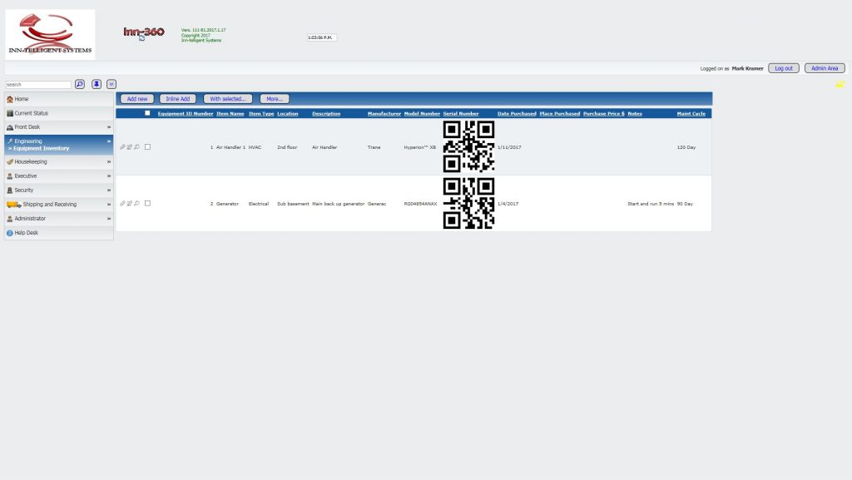852x480 pixels.
Task: Click the blue pin icon button
Action: pyautogui.click(x=97, y=84)
